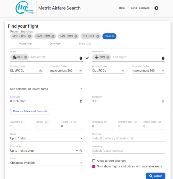Open nearby airports pin for Origin
This screenshot has width=173, height=179.
tap(81, 58)
